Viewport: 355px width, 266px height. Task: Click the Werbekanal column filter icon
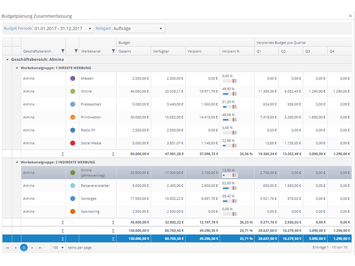pos(113,51)
